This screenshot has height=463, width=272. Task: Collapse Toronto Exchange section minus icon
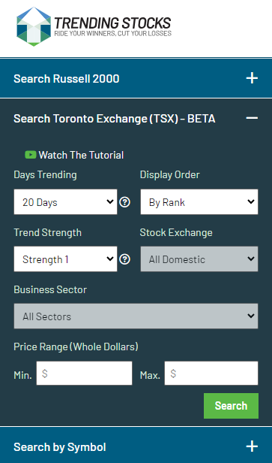[x=252, y=118]
